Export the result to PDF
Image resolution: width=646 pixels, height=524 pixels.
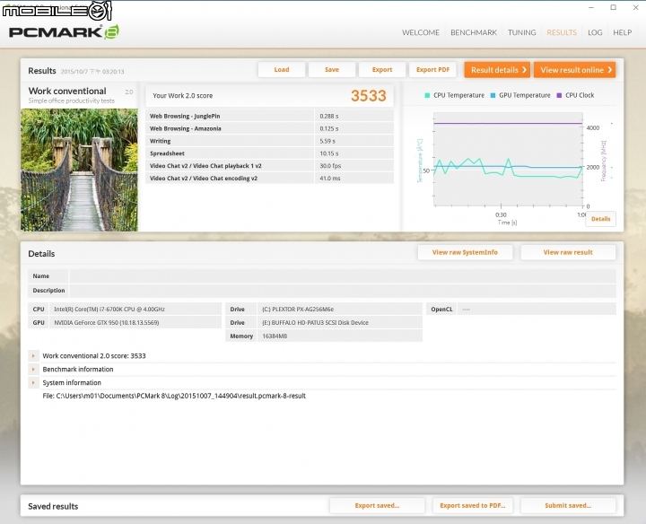[432, 70]
